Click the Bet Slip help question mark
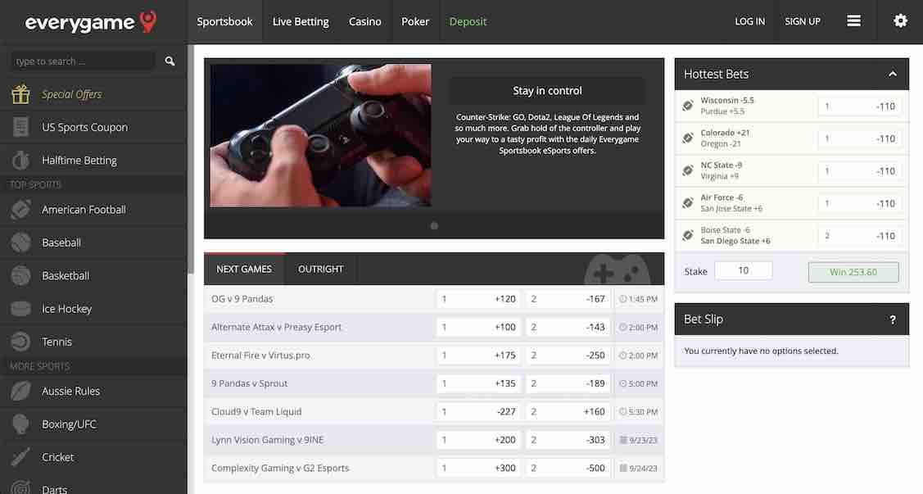This screenshot has width=923, height=494. tap(892, 320)
